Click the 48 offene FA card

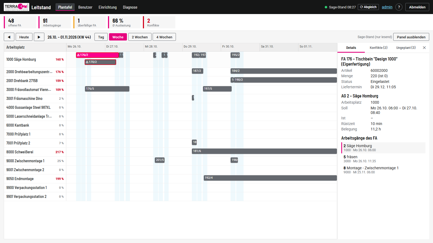point(20,22)
